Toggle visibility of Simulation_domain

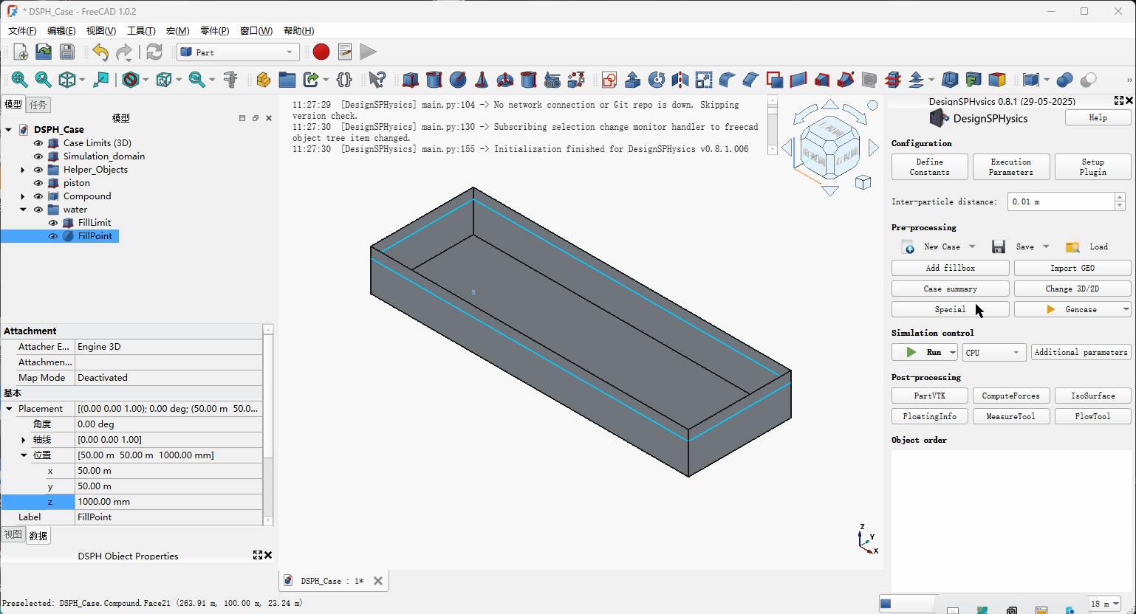tap(38, 156)
